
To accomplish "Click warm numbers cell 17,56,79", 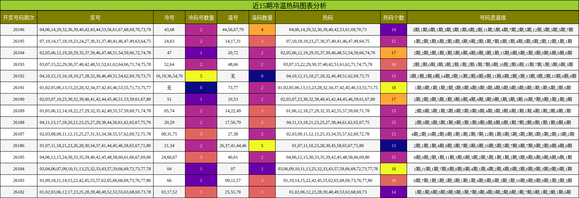I will [x=233, y=122].
